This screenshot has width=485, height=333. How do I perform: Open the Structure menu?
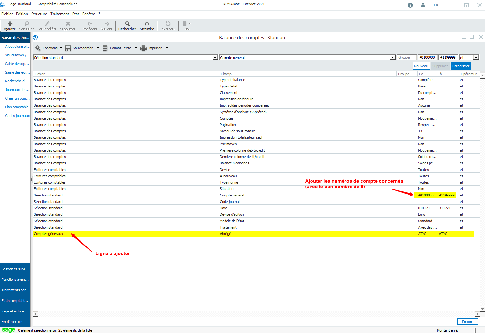click(39, 14)
